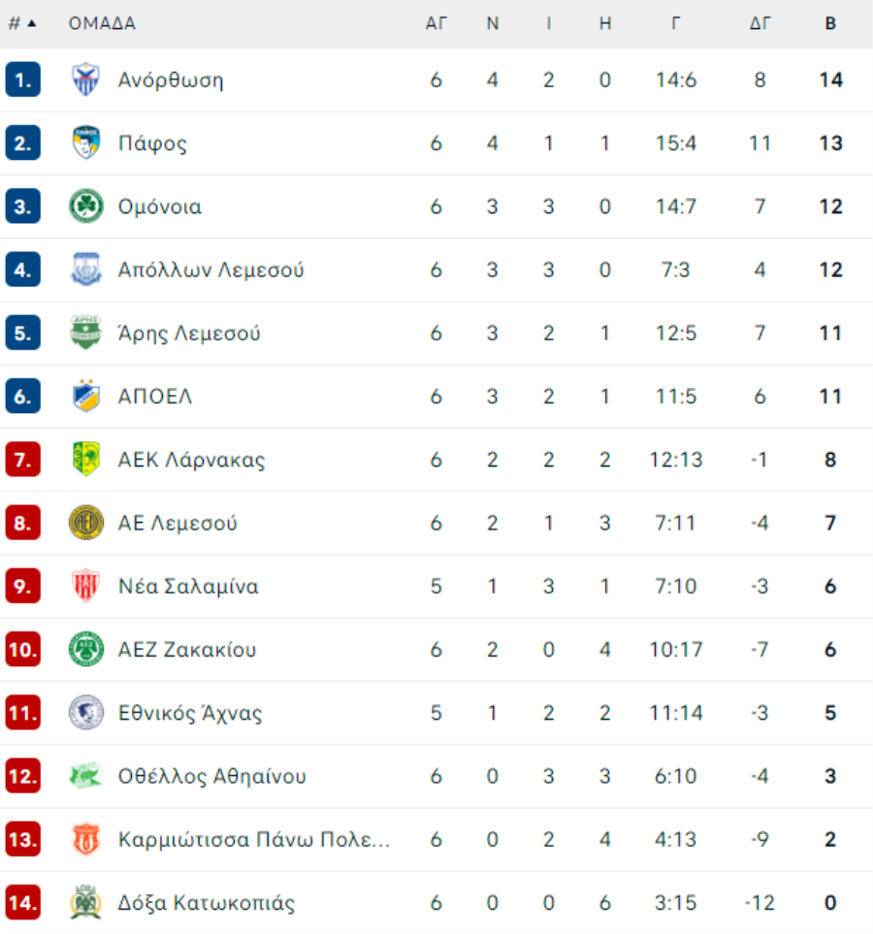Image resolution: width=873 pixels, height=934 pixels.
Task: Sort table by the # rank column arrow
Action: coord(32,23)
